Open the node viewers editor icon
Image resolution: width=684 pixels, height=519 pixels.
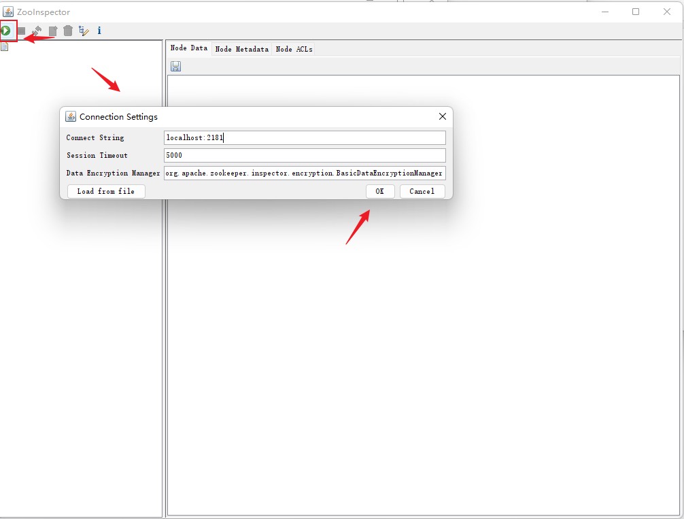[x=84, y=31]
